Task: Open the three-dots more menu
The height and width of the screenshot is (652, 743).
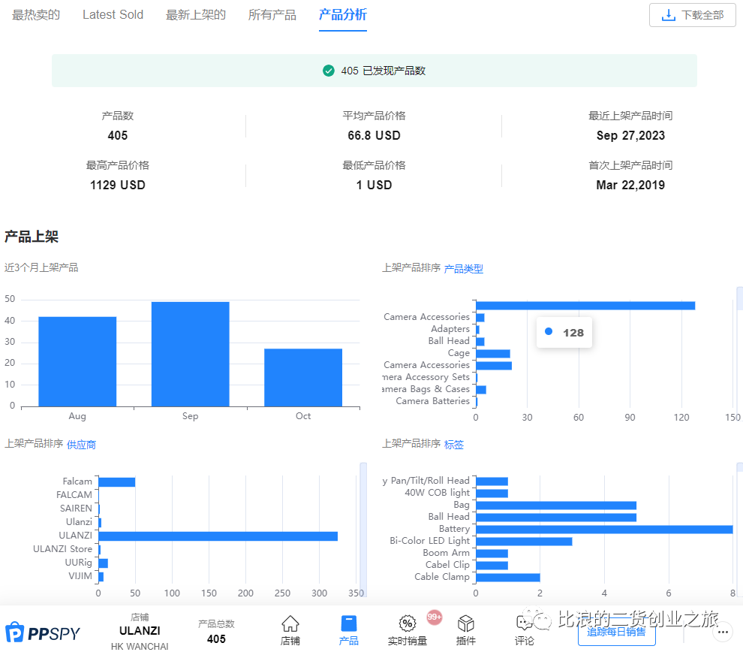Action: point(723,632)
